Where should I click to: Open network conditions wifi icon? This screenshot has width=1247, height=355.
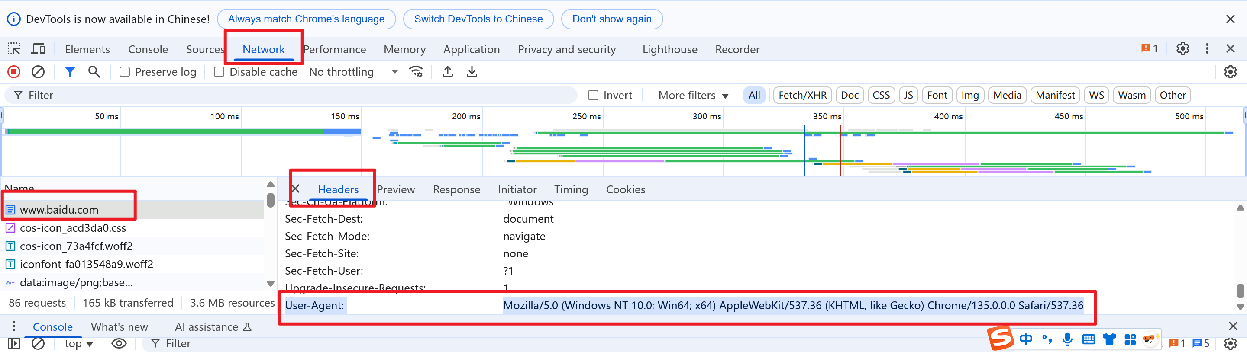[x=416, y=72]
